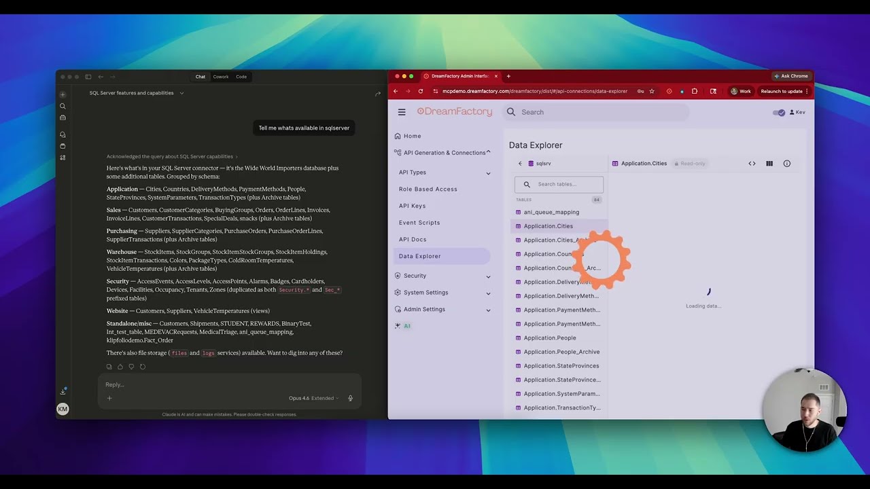Go back in Chrome browser history
The height and width of the screenshot is (489, 870).
(396, 91)
